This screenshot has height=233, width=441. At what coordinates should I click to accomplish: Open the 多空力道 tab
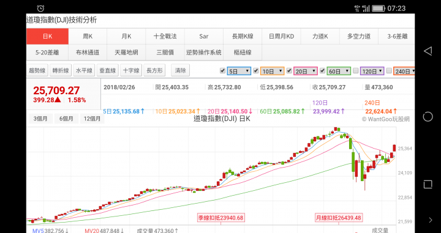359,36
